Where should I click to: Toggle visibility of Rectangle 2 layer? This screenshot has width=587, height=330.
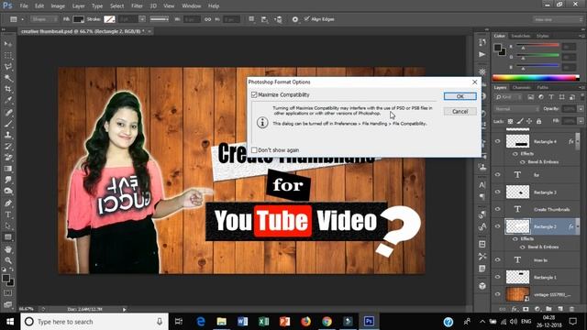tap(497, 226)
